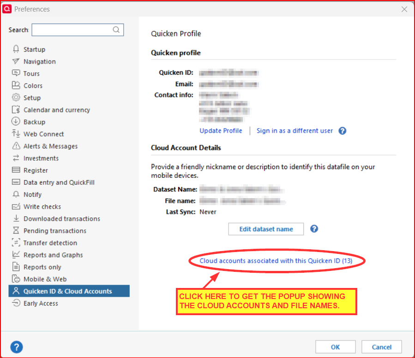Viewport: 415px width, 358px height.
Task: Click the Write checks icon
Action: [16, 206]
